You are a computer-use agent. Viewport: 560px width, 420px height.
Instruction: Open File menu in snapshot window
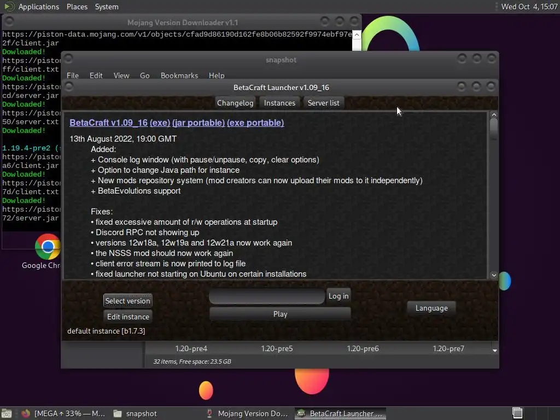coord(73,75)
